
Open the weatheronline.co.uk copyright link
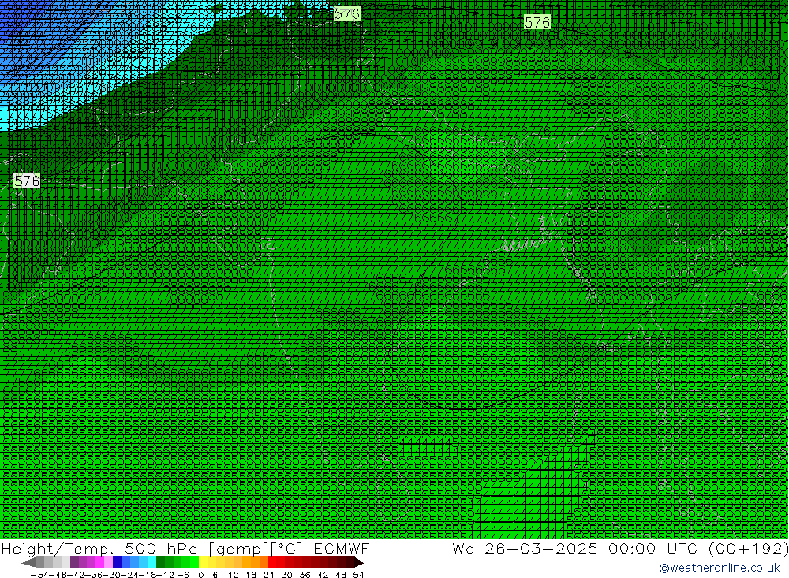[719, 568]
